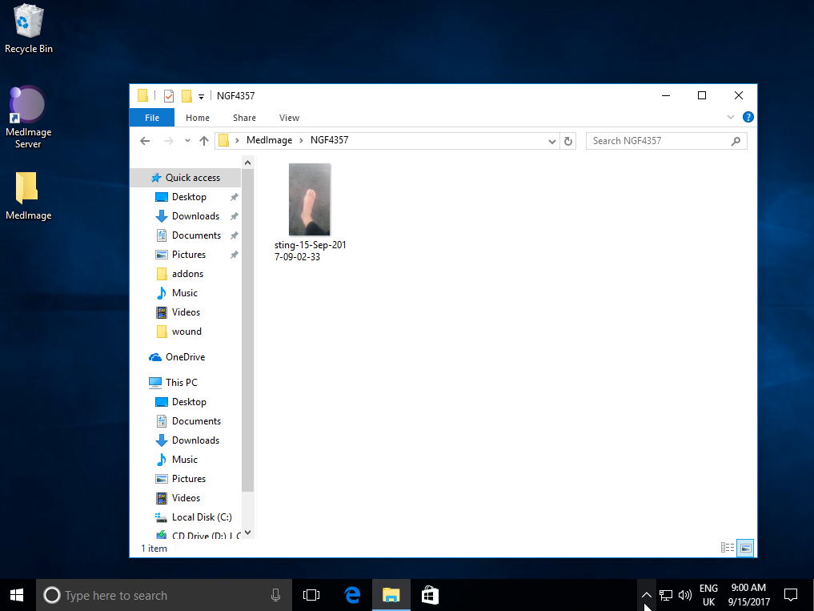814x611 pixels.
Task: Open the Customize Quick Access Toolbar dropdown
Action: coord(202,97)
